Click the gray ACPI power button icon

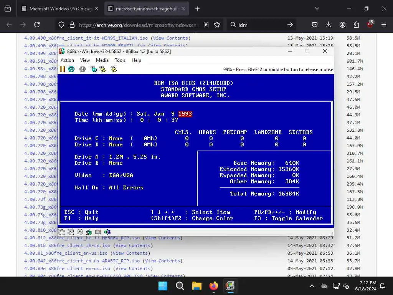tap(83, 69)
